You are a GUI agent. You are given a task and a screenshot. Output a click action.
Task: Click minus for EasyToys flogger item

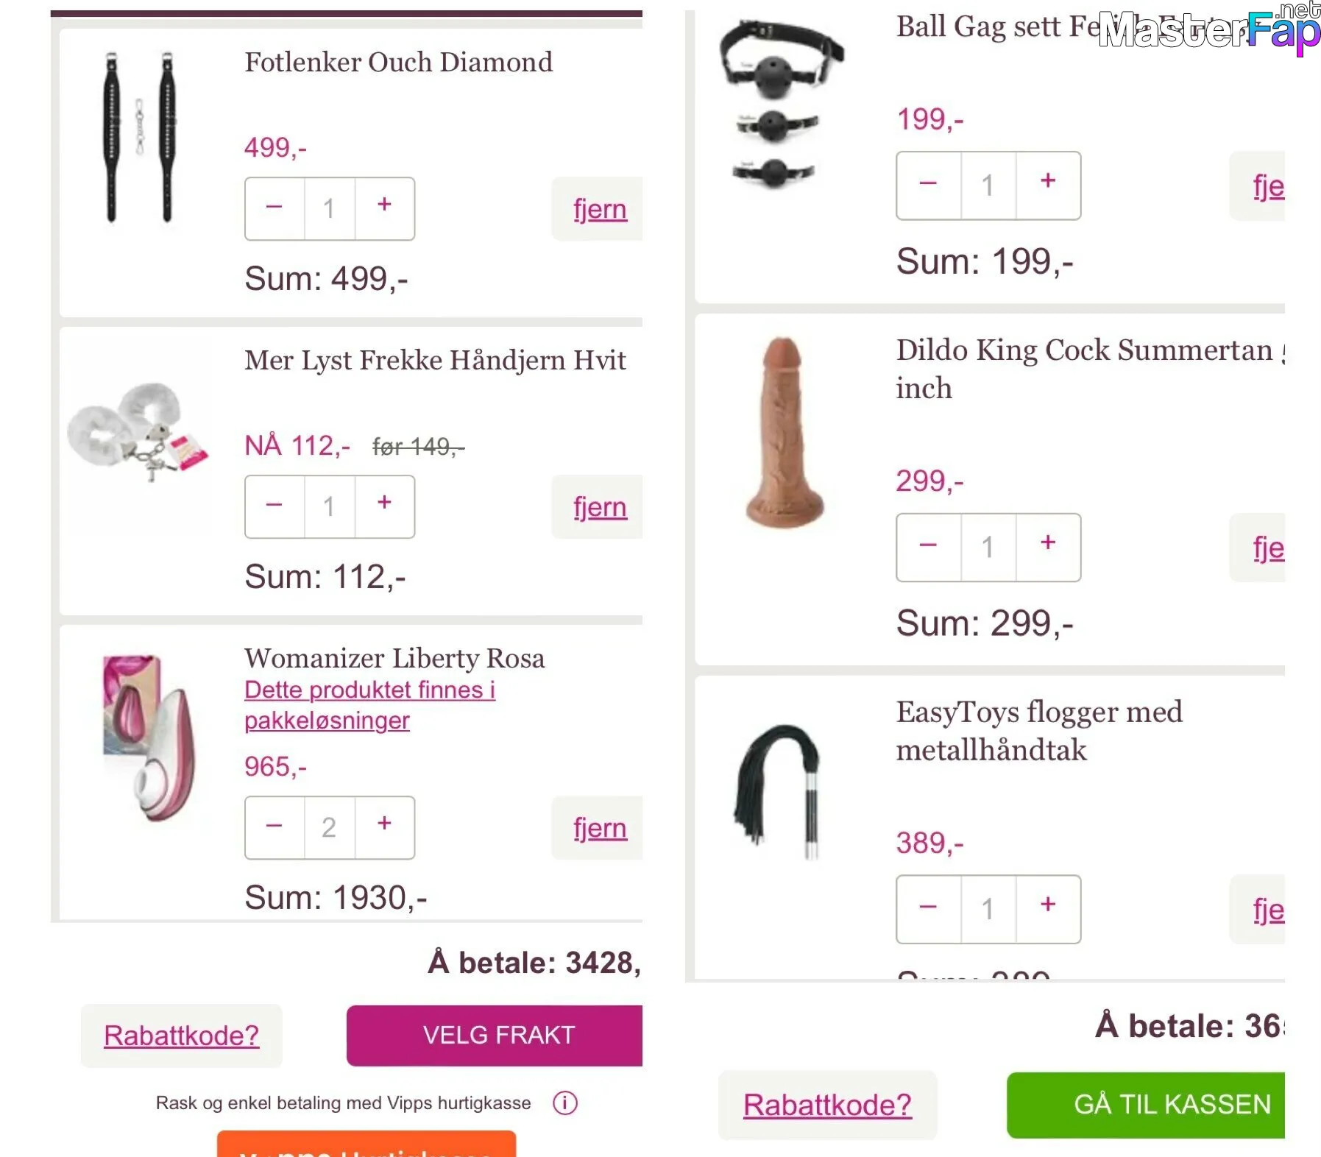pos(929,909)
